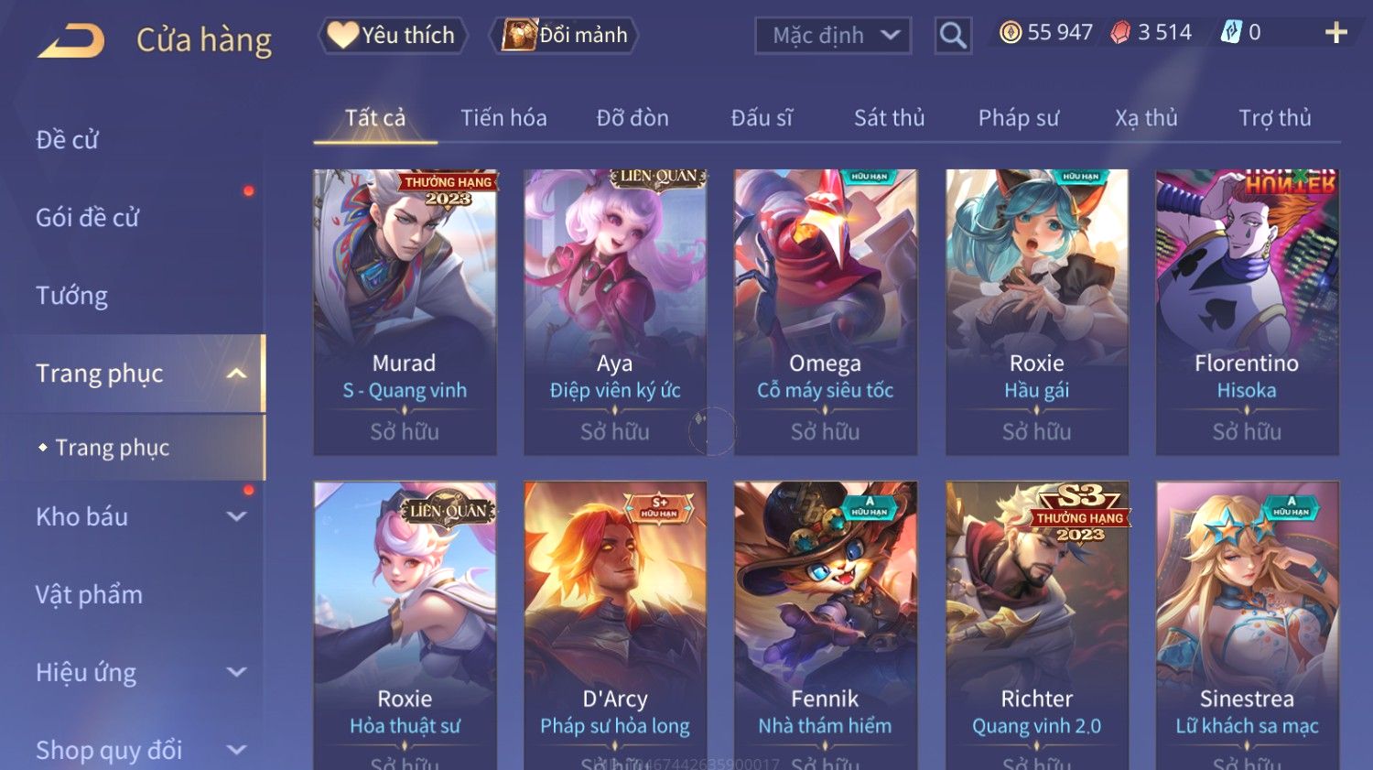Switch to the Pháp sư tab
The width and height of the screenshot is (1373, 770).
click(x=1018, y=118)
